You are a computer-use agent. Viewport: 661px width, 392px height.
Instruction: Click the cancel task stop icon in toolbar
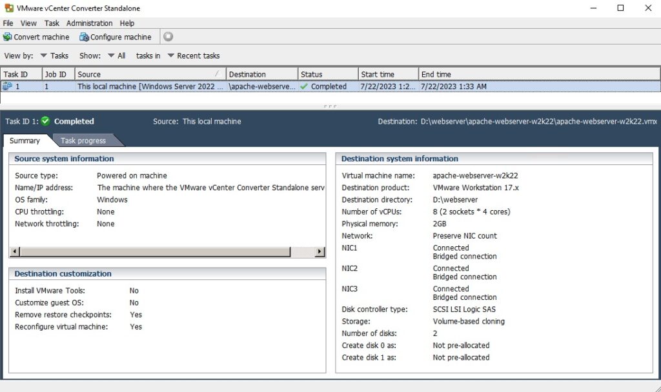click(x=168, y=37)
